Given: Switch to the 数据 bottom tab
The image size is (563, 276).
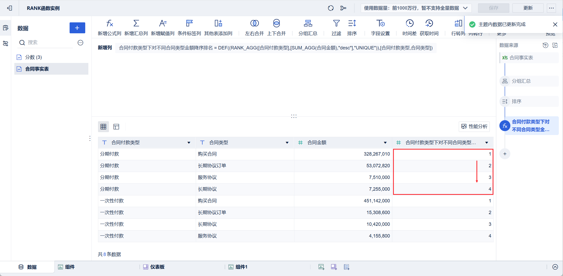Looking at the screenshot, I should pyautogui.click(x=27, y=267).
